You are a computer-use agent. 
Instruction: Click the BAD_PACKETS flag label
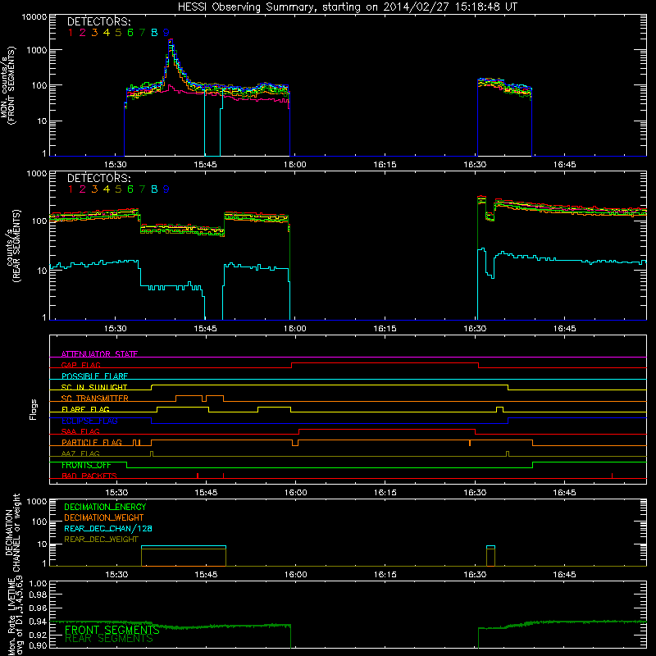coord(89,476)
